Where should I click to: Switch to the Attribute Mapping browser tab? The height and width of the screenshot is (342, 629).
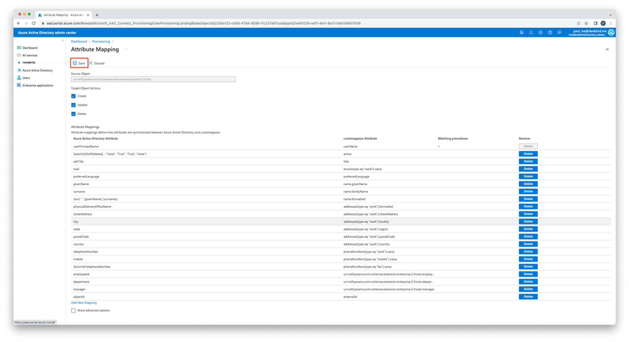point(63,14)
